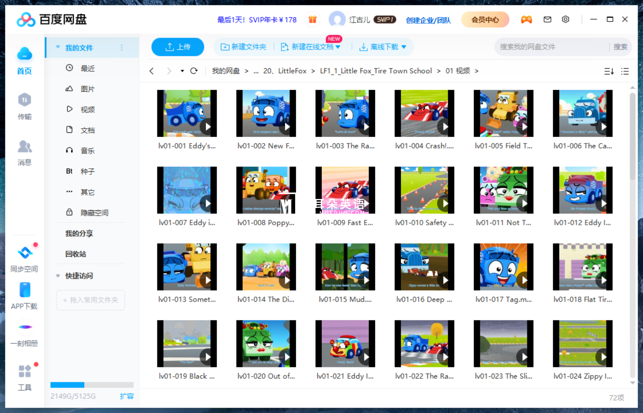The height and width of the screenshot is (413, 643).
Task: Open the 同步空间 sync space icon
Action: pos(25,253)
